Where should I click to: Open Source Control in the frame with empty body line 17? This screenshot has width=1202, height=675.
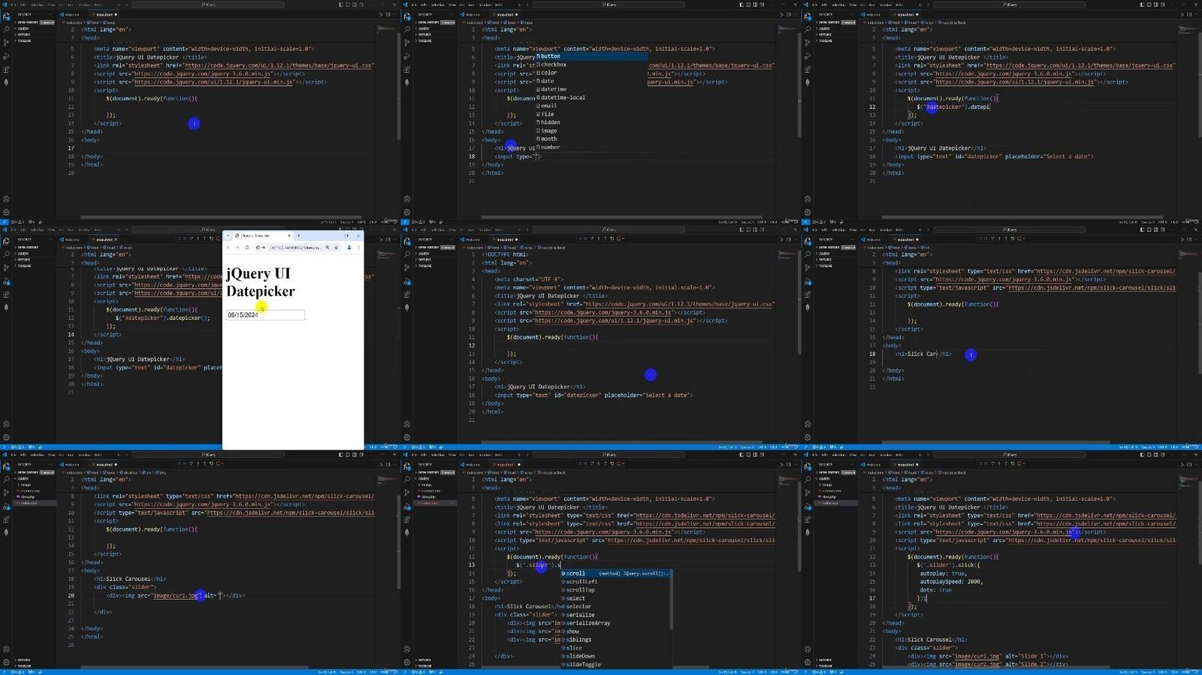pos(6,44)
